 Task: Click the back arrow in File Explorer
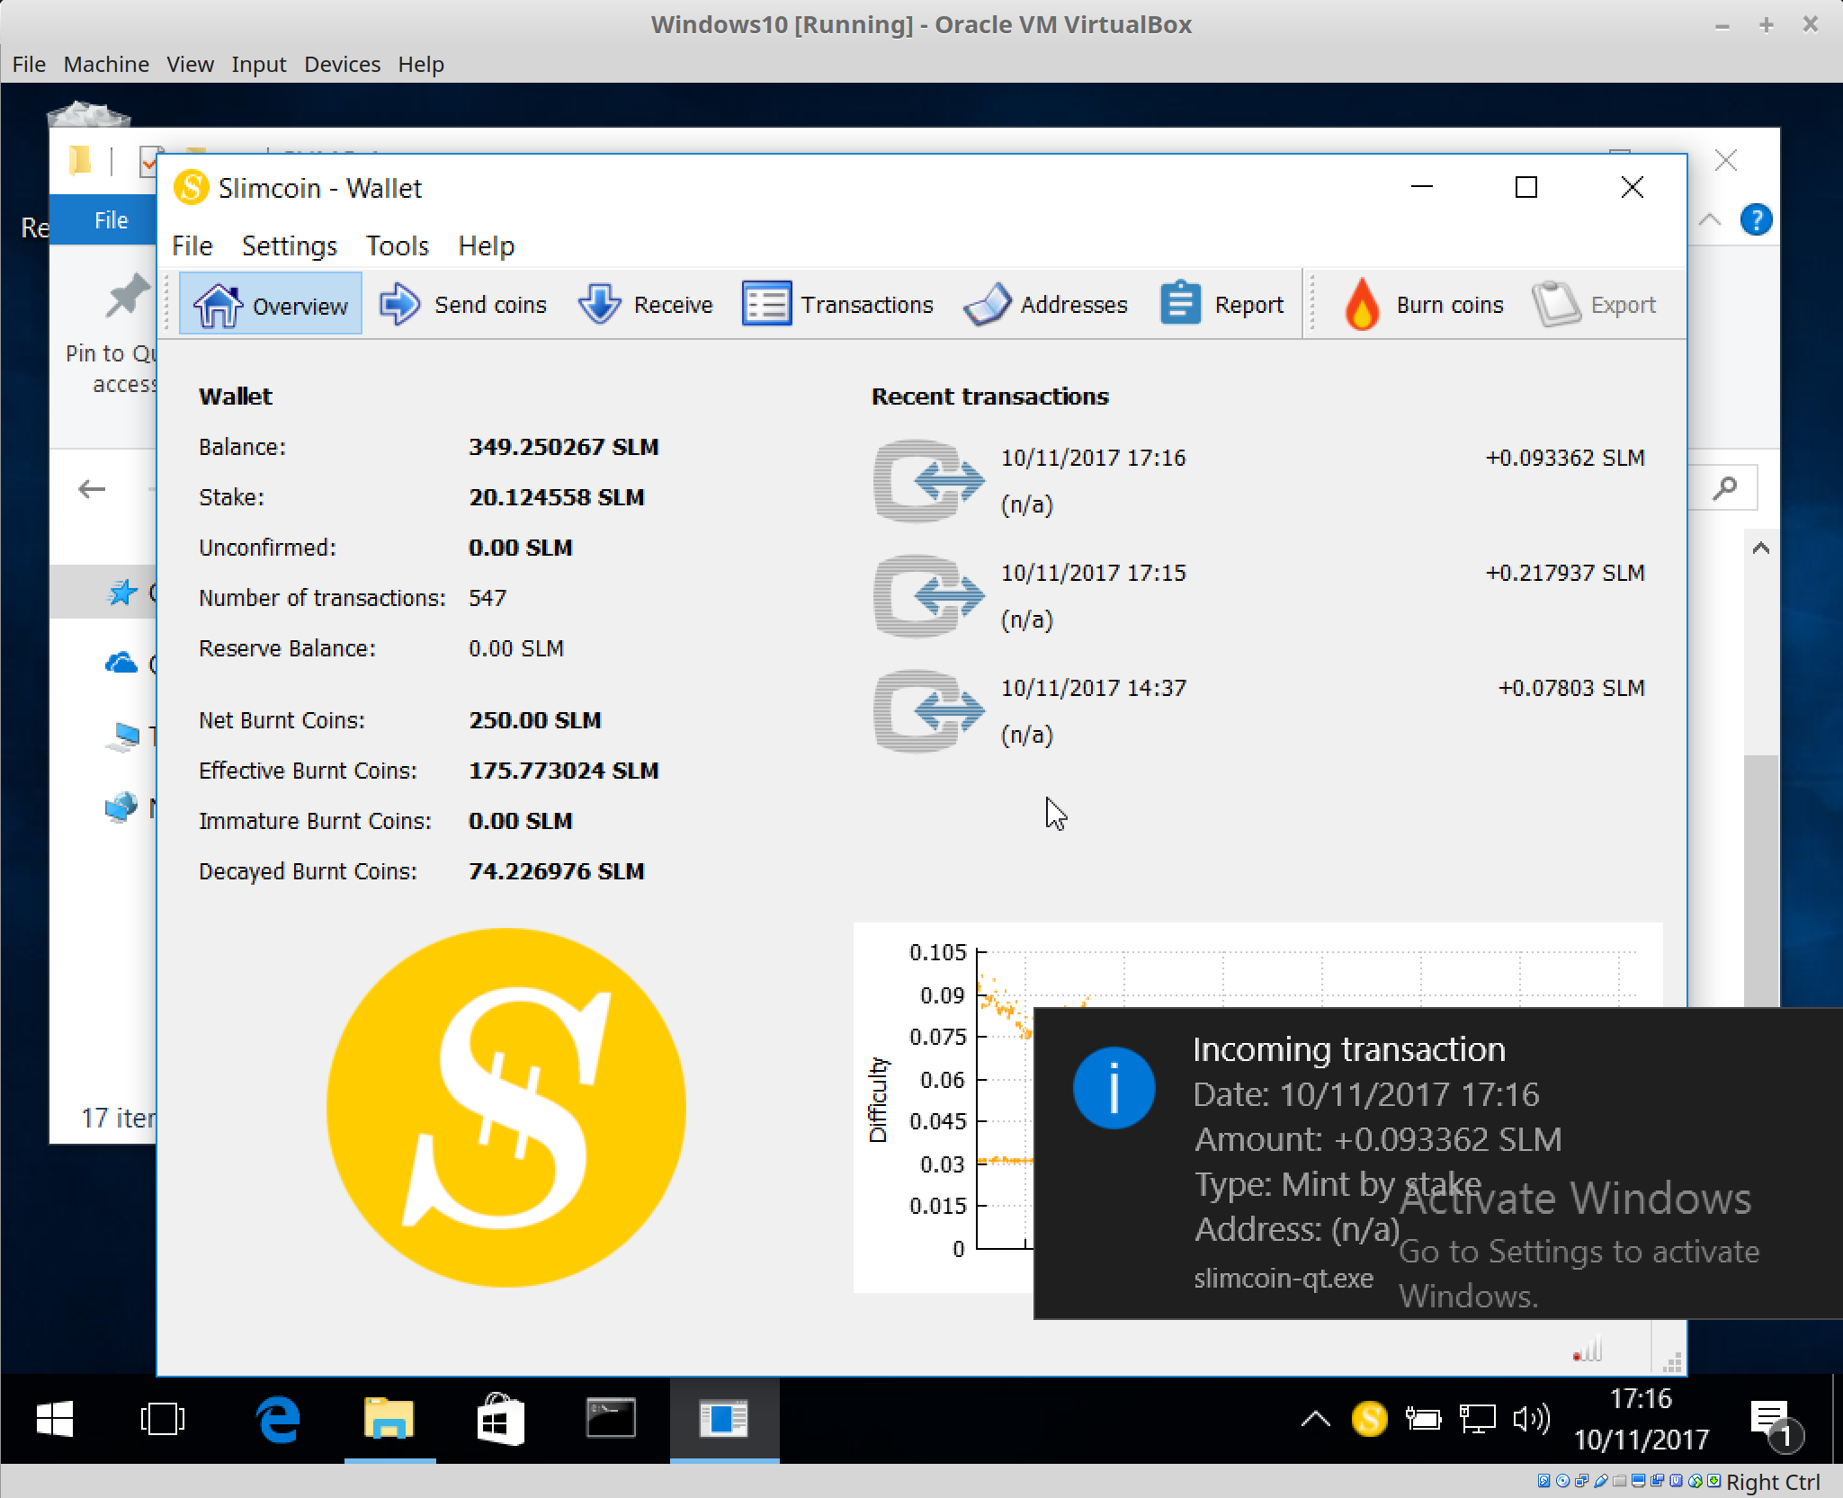92,489
